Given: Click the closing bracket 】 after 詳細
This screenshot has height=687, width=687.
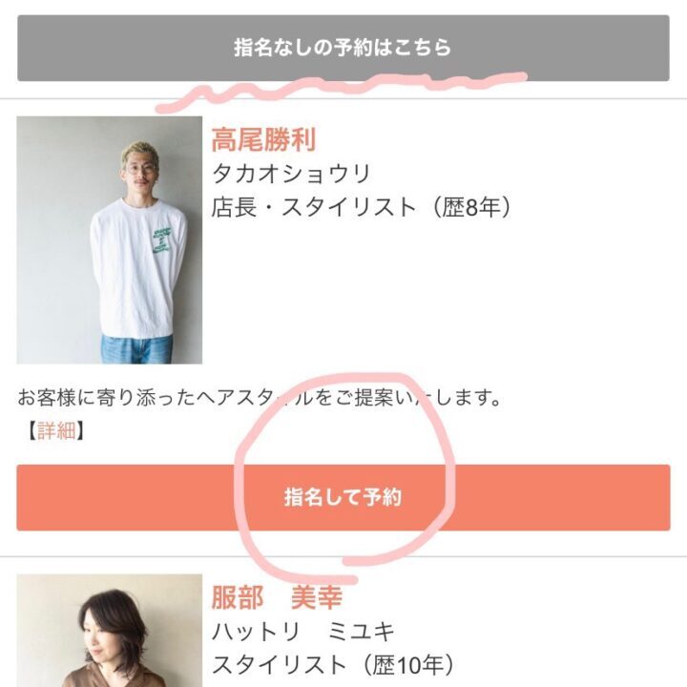Looking at the screenshot, I should tap(80, 430).
